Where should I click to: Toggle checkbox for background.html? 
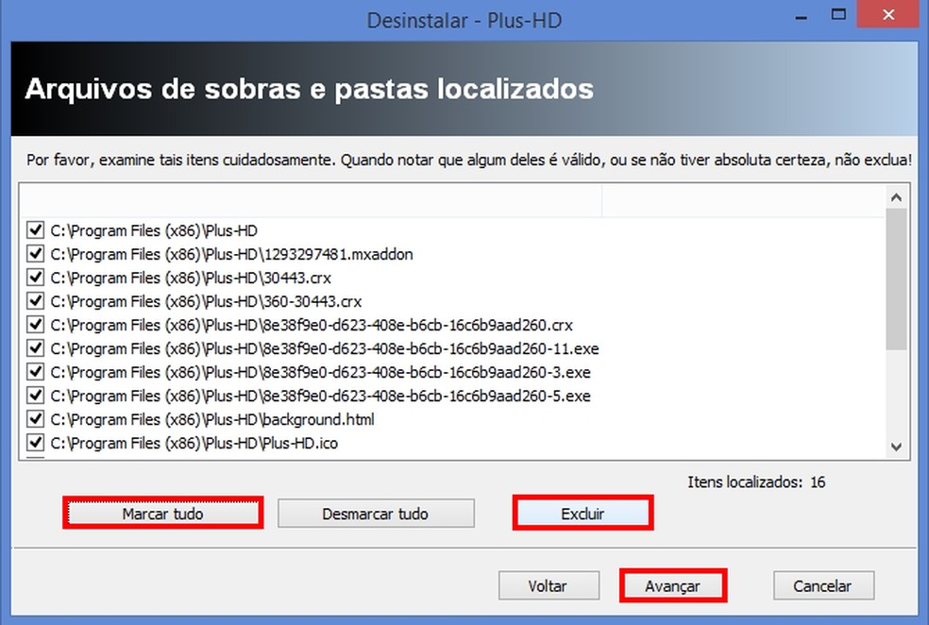tap(36, 419)
